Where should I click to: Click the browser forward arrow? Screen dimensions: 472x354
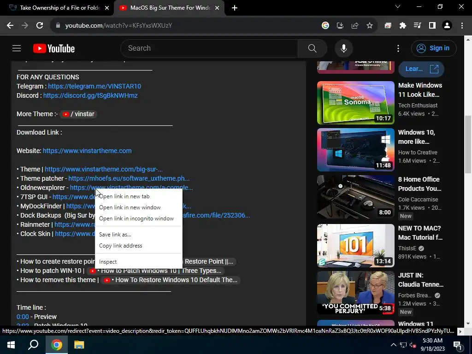click(x=25, y=26)
